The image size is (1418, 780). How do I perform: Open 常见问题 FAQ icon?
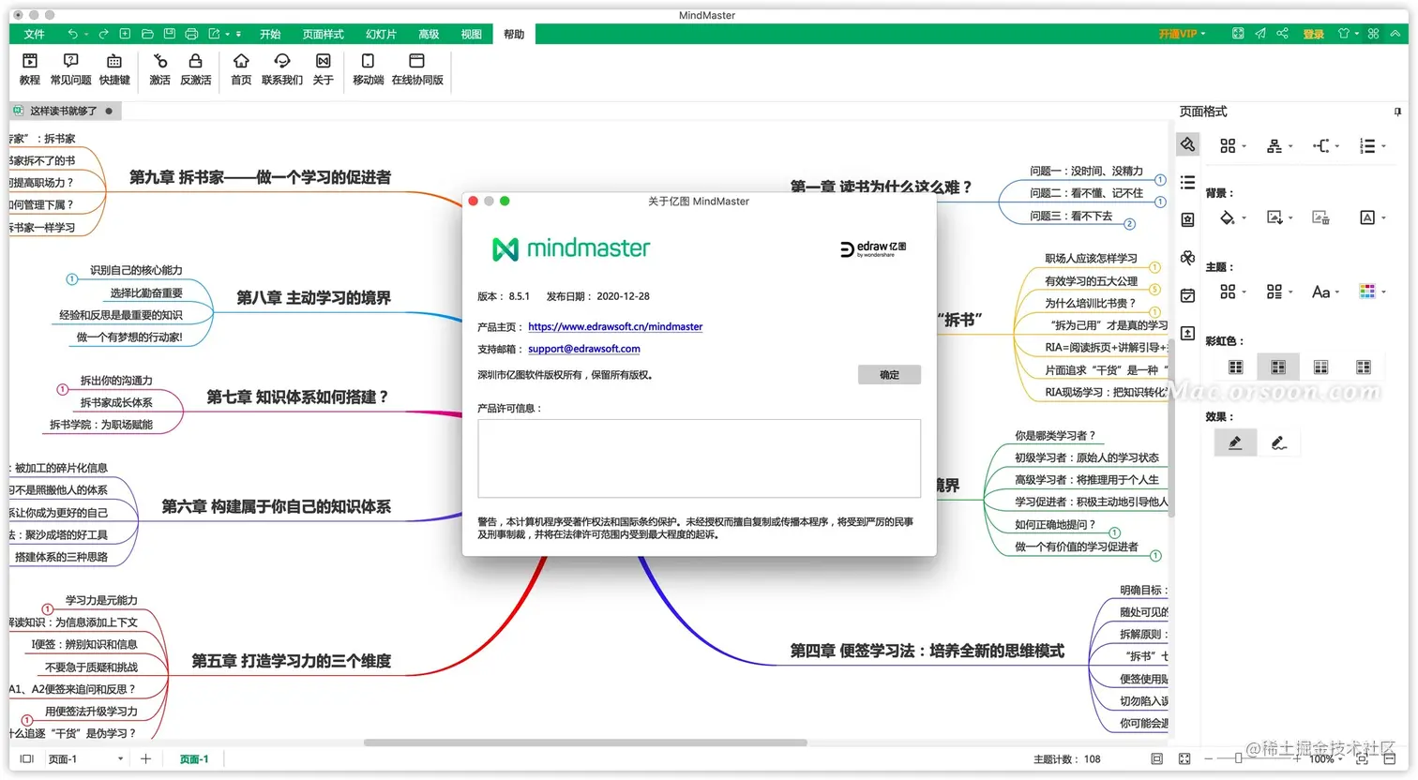(x=71, y=69)
